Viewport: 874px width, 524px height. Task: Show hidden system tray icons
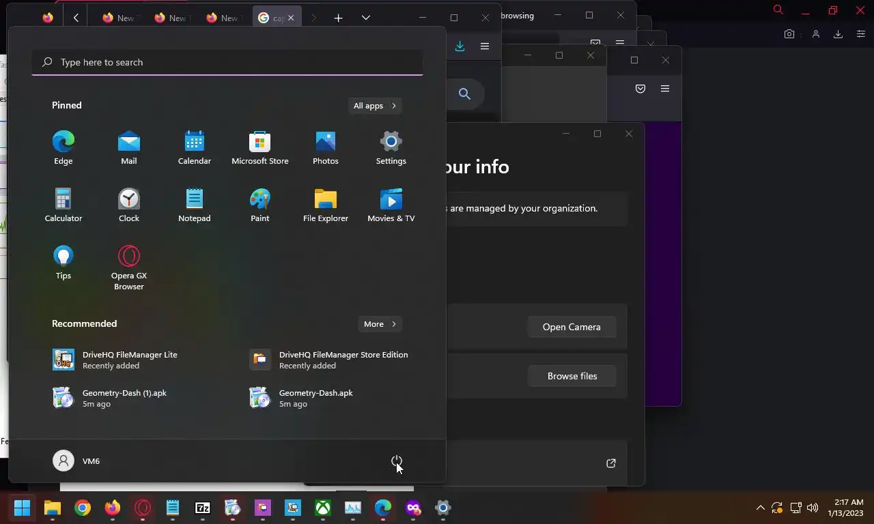pos(760,508)
